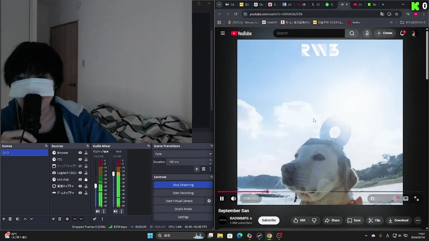The image size is (429, 241).
Task: Show the ウィンドウキャプチャ source
Action: point(80,166)
